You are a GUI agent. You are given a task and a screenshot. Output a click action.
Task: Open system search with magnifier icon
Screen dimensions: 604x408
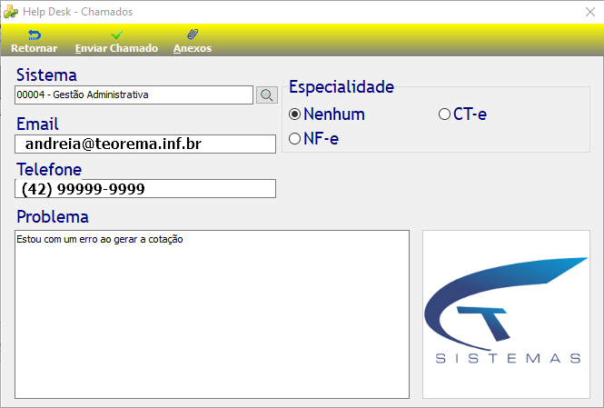point(266,95)
